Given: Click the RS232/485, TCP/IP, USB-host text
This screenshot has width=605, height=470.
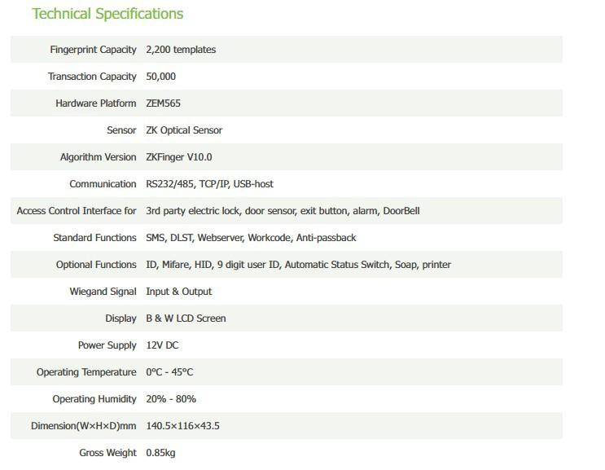Looking at the screenshot, I should coord(209,184).
